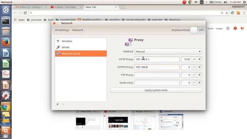This screenshot has height=139, width=247.
Task: Click Apply system wide button
Action: (x=156, y=90)
